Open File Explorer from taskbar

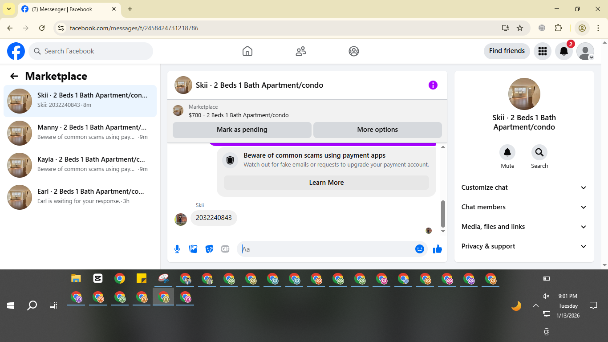(x=76, y=279)
